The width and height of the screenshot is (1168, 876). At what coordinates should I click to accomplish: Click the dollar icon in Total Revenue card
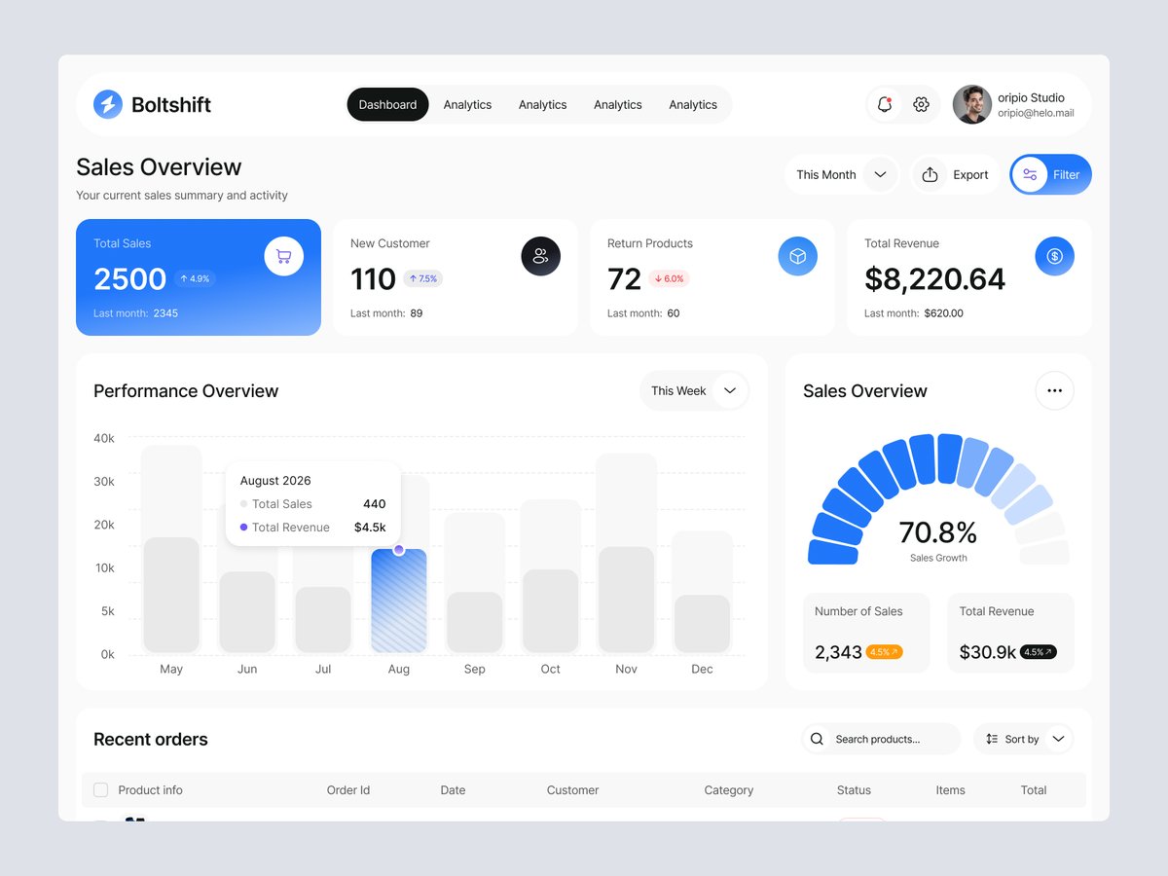[x=1054, y=257]
